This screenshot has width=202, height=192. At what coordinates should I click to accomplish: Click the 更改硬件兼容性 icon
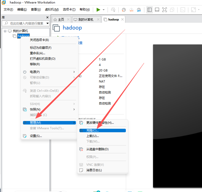click(x=81, y=123)
